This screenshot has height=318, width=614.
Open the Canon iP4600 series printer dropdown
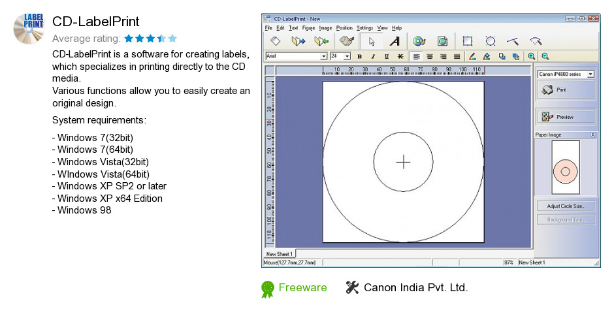(590, 74)
